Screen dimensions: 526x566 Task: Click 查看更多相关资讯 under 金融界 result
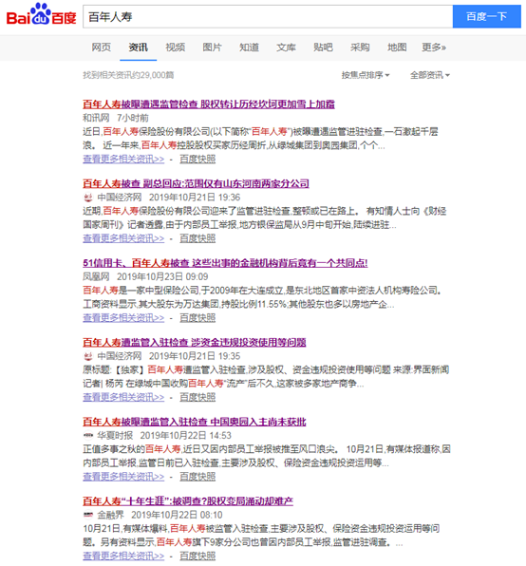(x=123, y=557)
